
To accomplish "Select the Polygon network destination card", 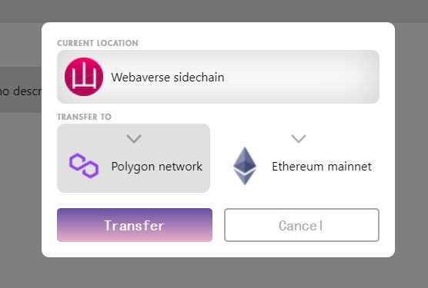I will pyautogui.click(x=133, y=158).
